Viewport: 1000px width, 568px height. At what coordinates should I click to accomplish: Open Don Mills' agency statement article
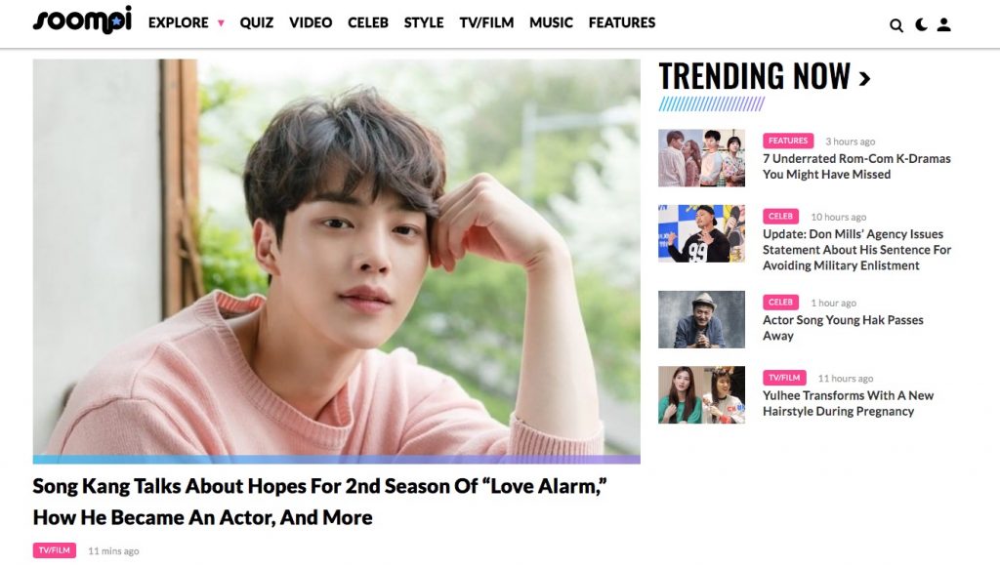click(857, 250)
